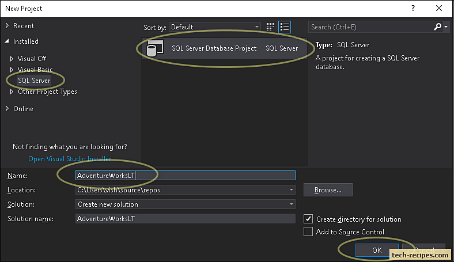This screenshot has width=454, height=262.
Task: Toggle Create directory for solution checkbox
Action: tap(309, 219)
